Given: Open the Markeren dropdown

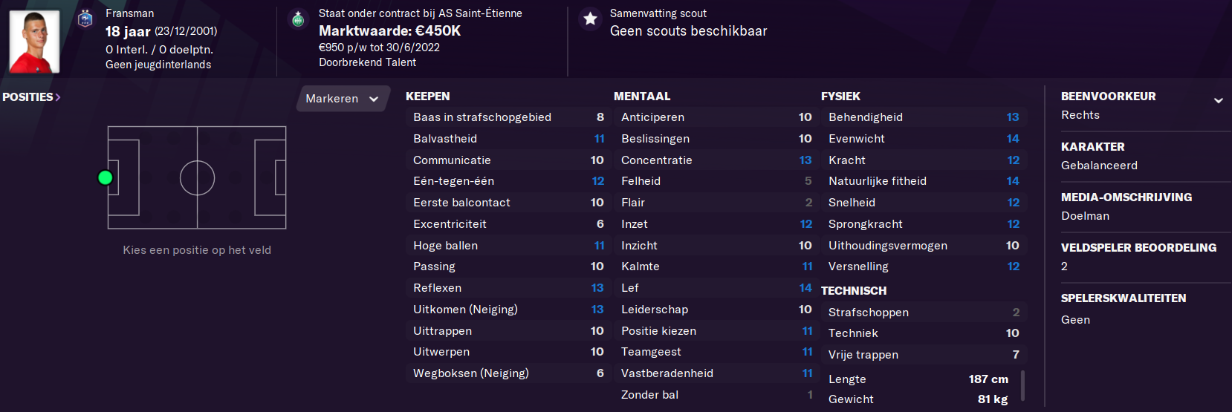Looking at the screenshot, I should 343,99.
